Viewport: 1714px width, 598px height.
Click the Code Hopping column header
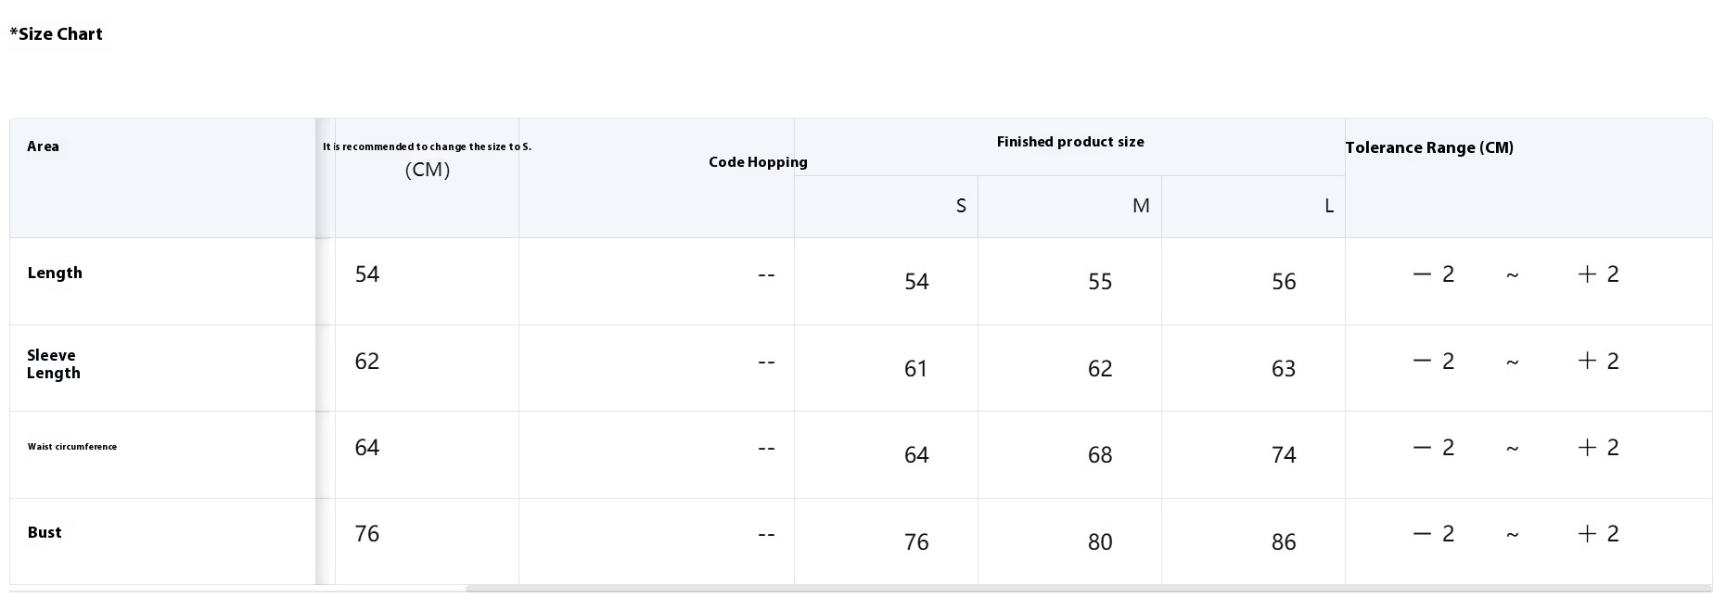click(x=758, y=162)
